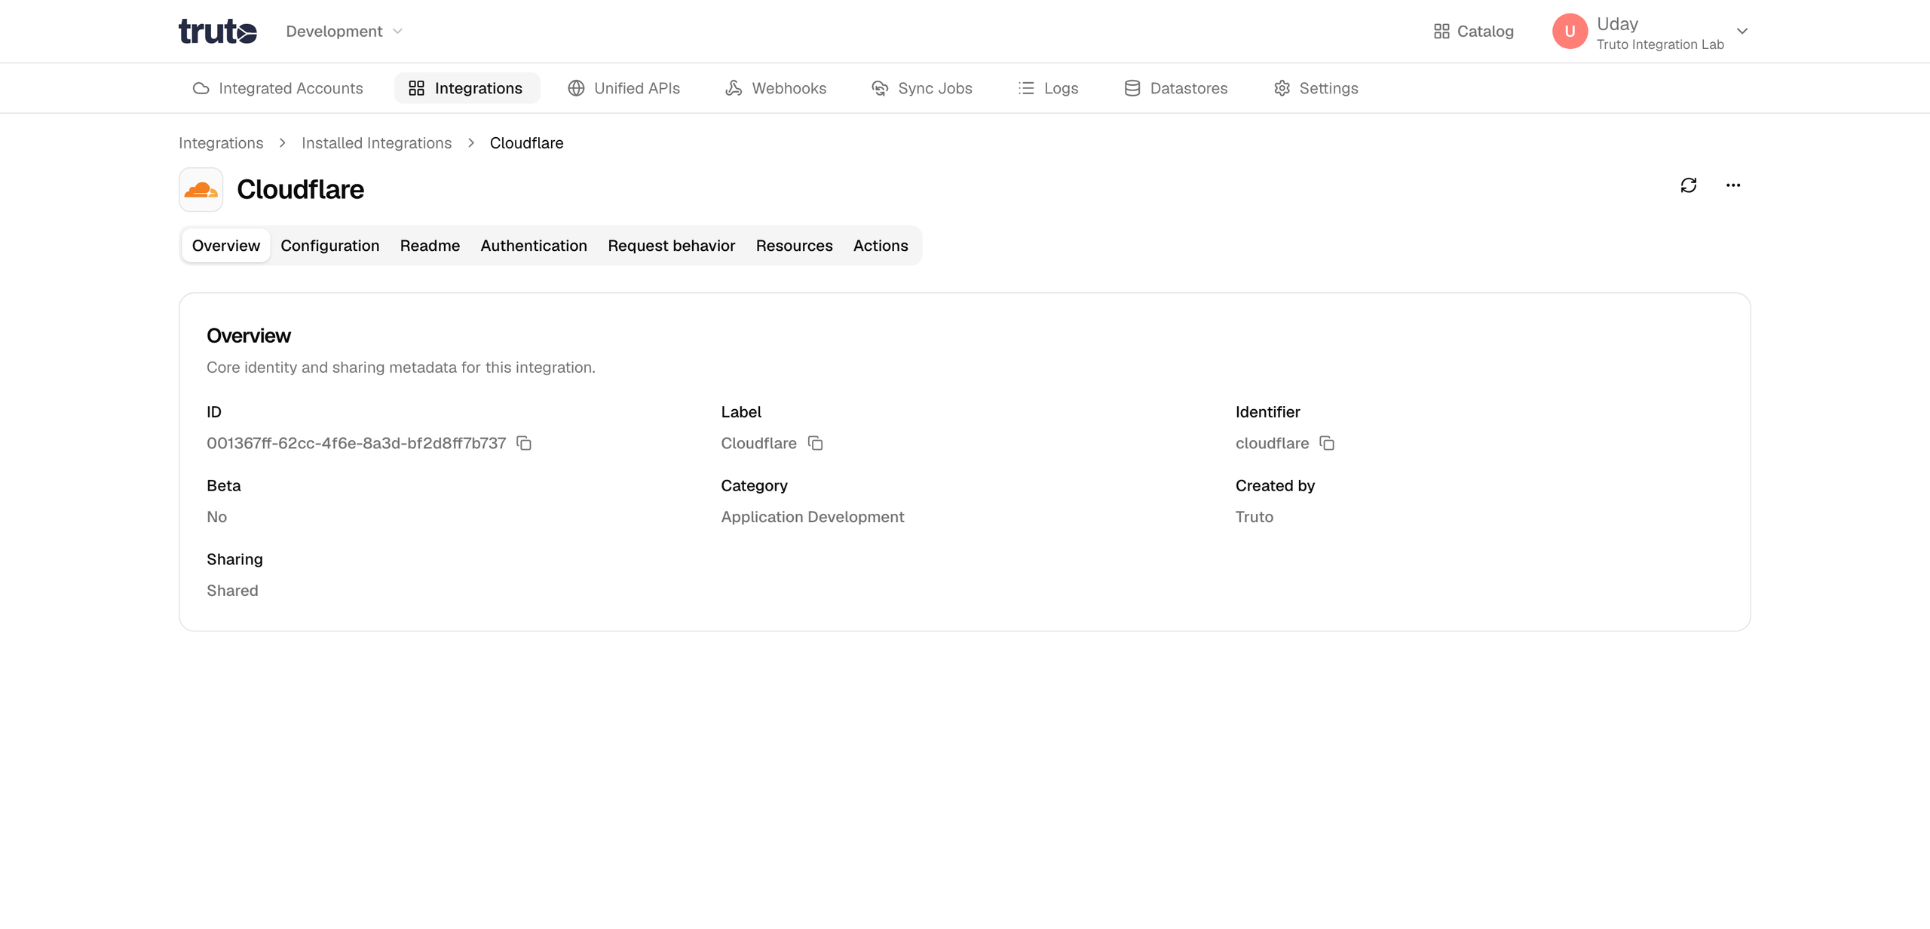The width and height of the screenshot is (1930, 929).
Task: Click the Sync Jobs icon
Action: 879,88
